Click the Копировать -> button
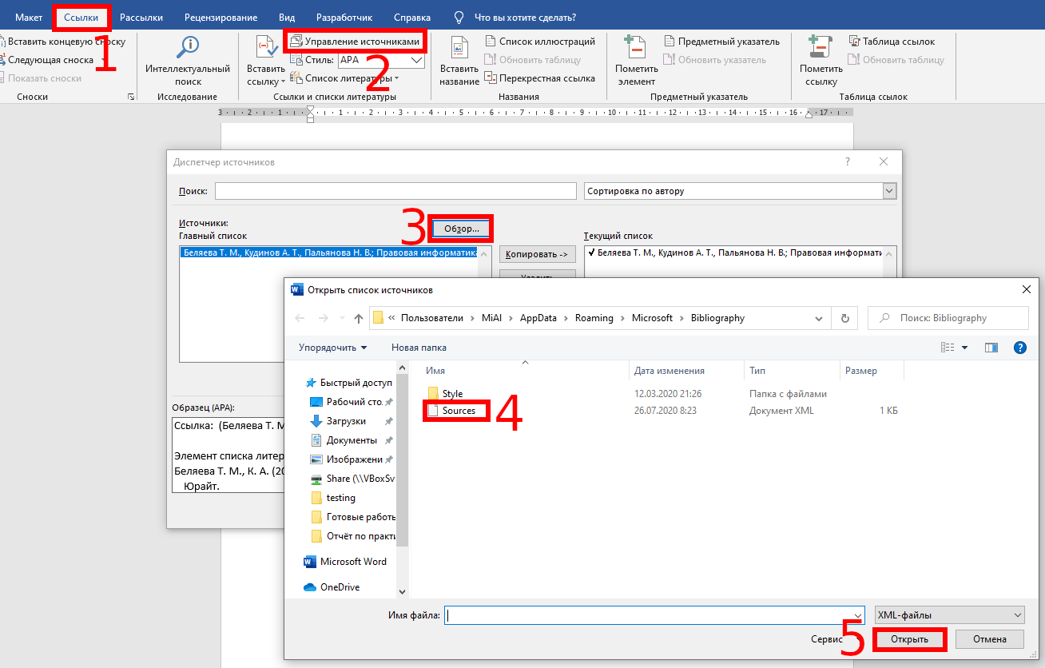 [537, 254]
